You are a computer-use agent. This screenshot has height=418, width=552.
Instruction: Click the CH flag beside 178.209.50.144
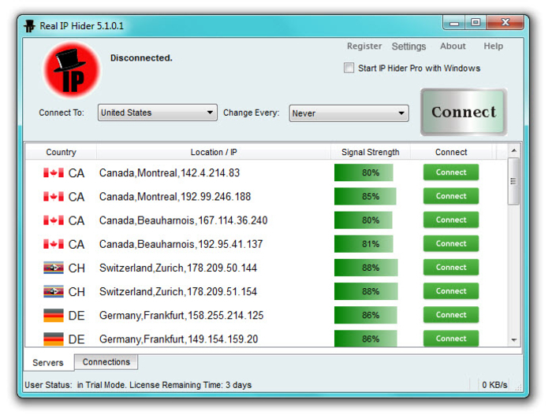[x=54, y=268]
